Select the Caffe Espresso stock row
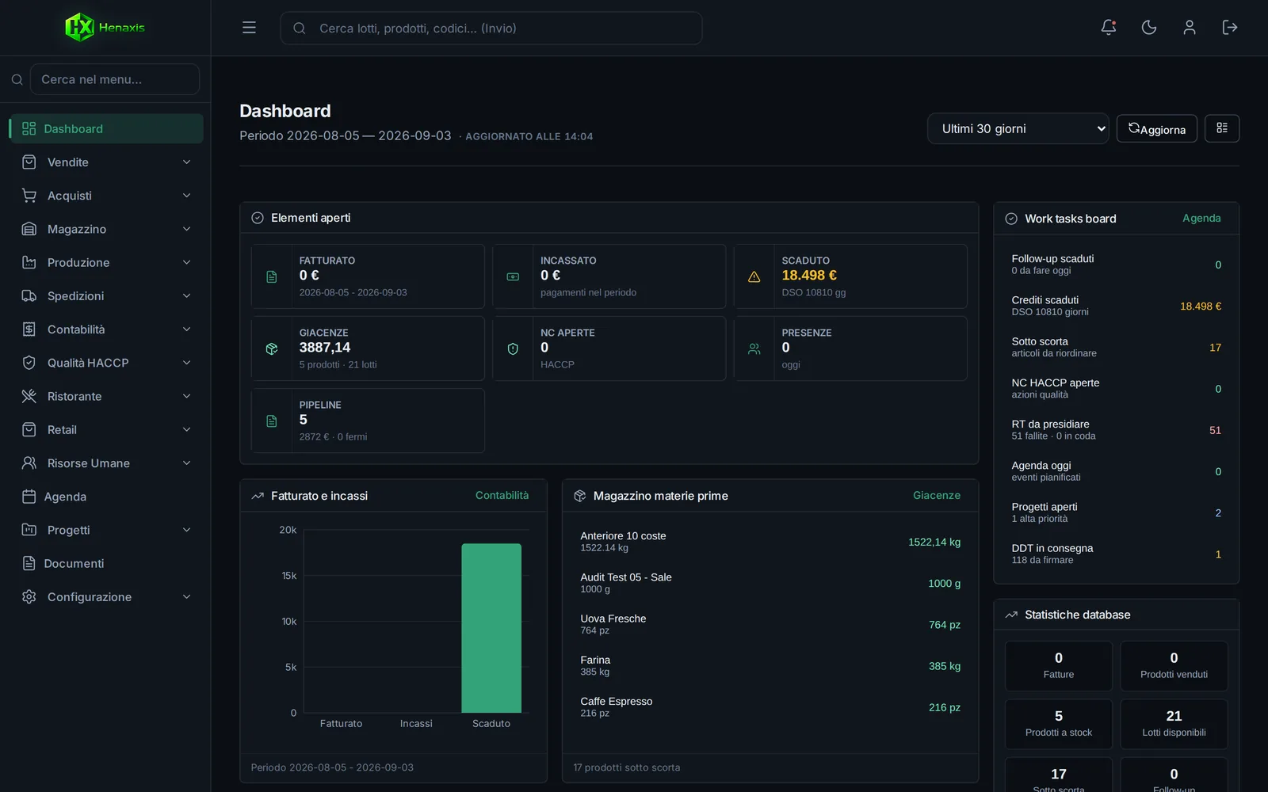This screenshot has height=792, width=1268. 770,707
